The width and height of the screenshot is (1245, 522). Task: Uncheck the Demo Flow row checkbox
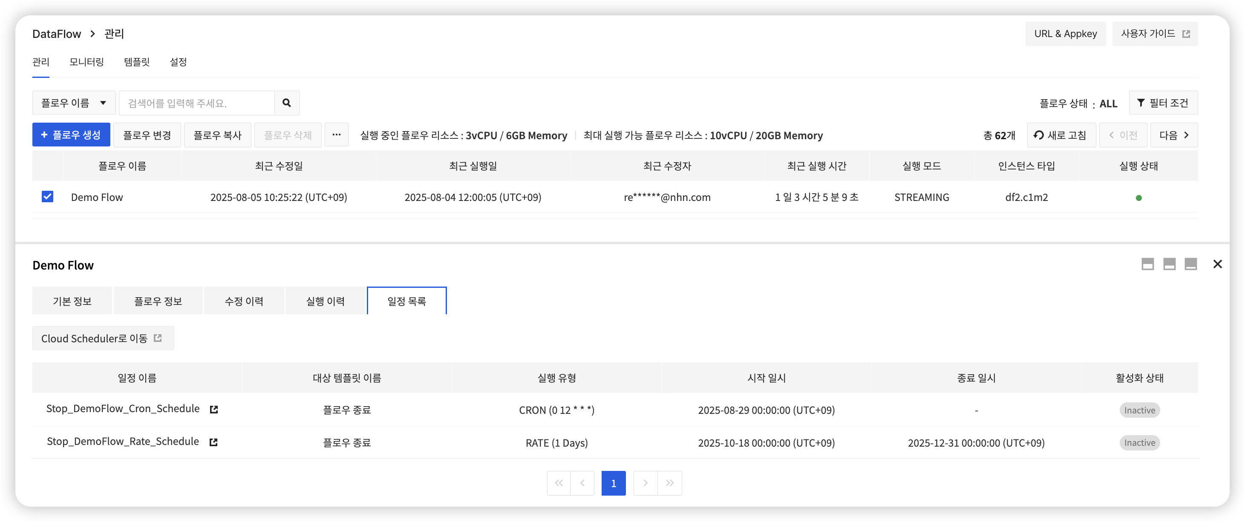point(47,197)
